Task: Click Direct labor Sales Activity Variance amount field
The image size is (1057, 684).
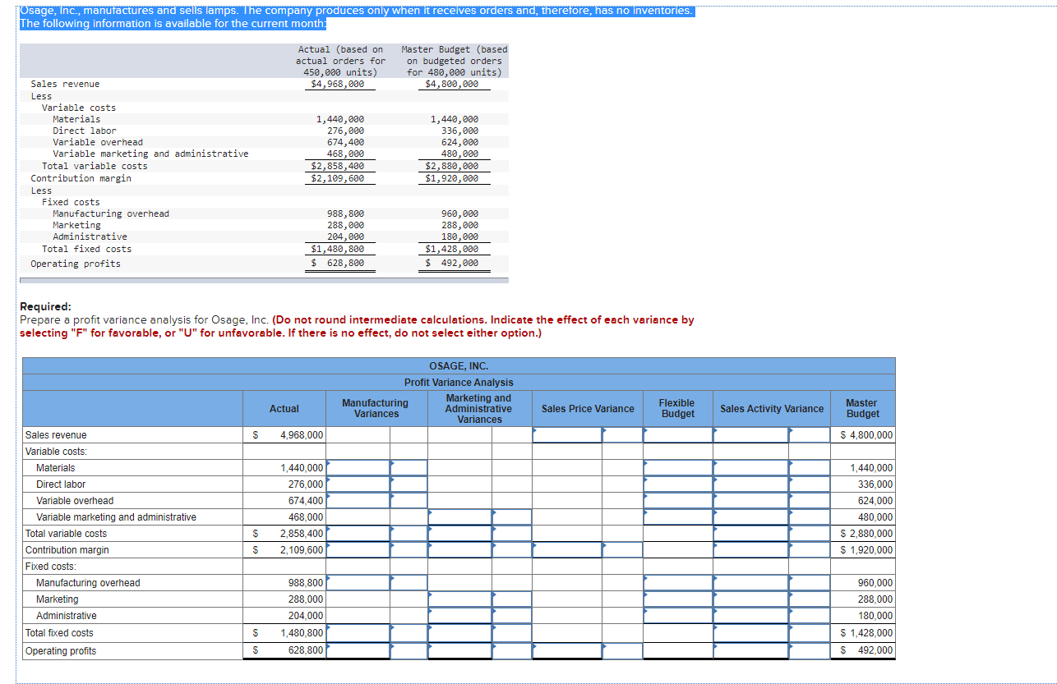Action: coord(750,484)
